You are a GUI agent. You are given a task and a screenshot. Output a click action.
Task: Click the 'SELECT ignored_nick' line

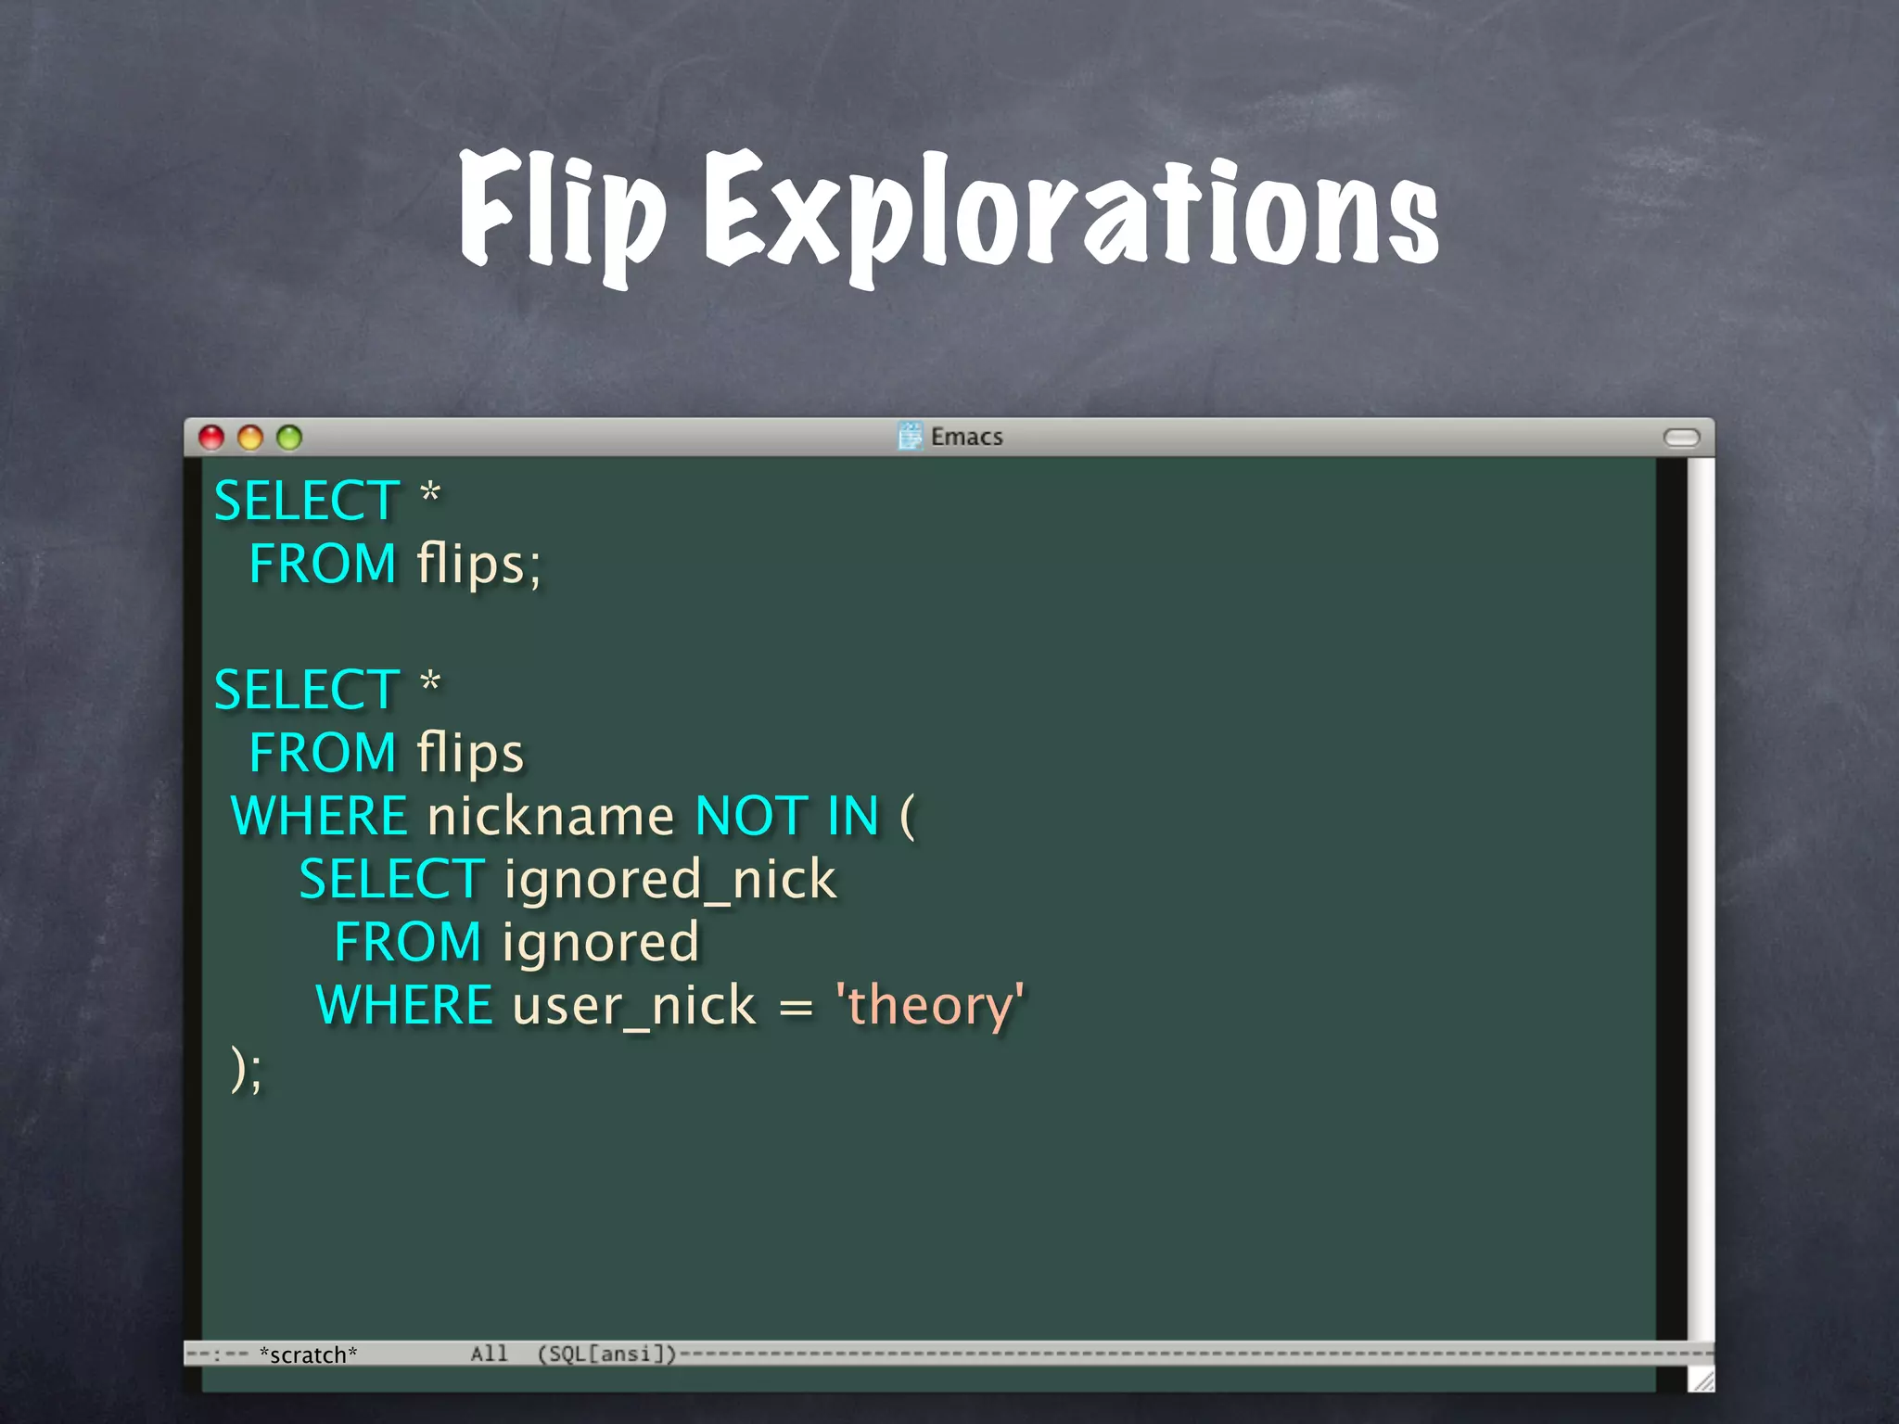point(567,879)
